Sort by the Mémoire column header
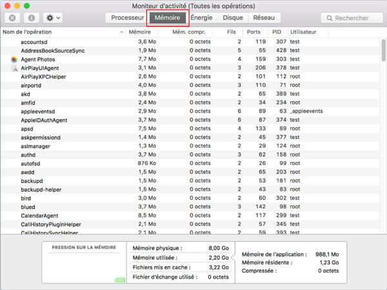Viewport: 387px width, 290px height. pyautogui.click(x=140, y=32)
